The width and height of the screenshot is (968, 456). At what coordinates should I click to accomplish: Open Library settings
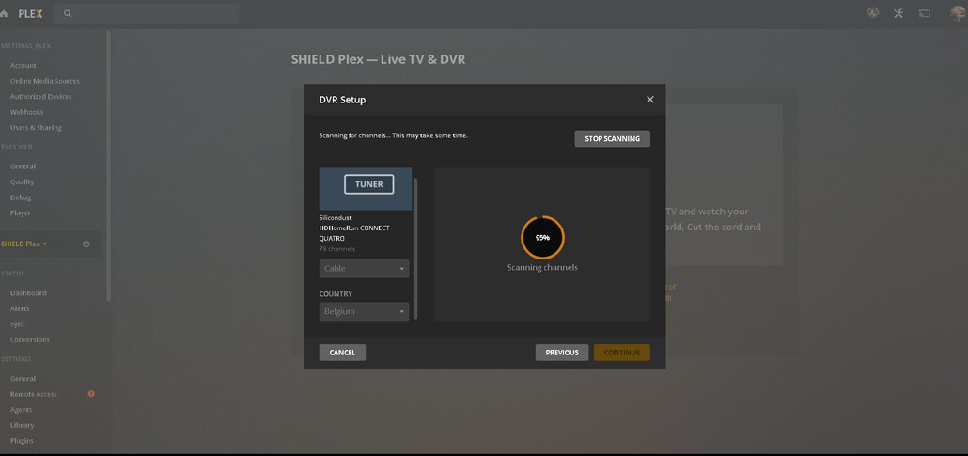pyautogui.click(x=22, y=424)
